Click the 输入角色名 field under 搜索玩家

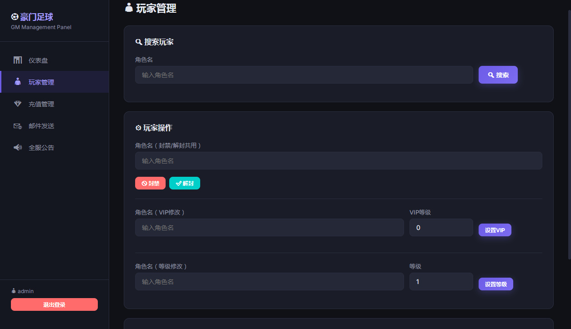(x=304, y=75)
